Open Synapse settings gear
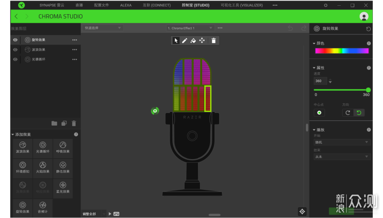The width and height of the screenshot is (383, 218). tap(326, 5)
